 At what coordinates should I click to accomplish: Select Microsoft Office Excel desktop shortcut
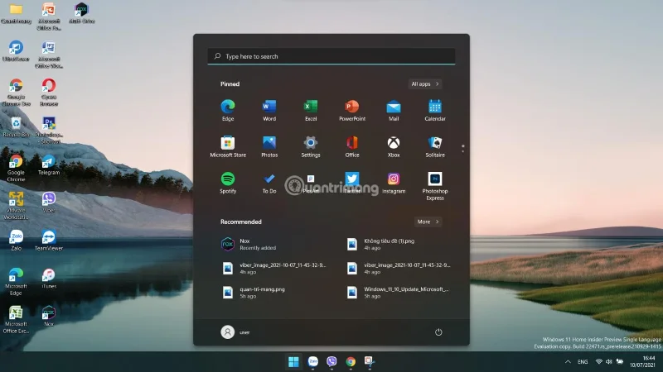click(16, 319)
